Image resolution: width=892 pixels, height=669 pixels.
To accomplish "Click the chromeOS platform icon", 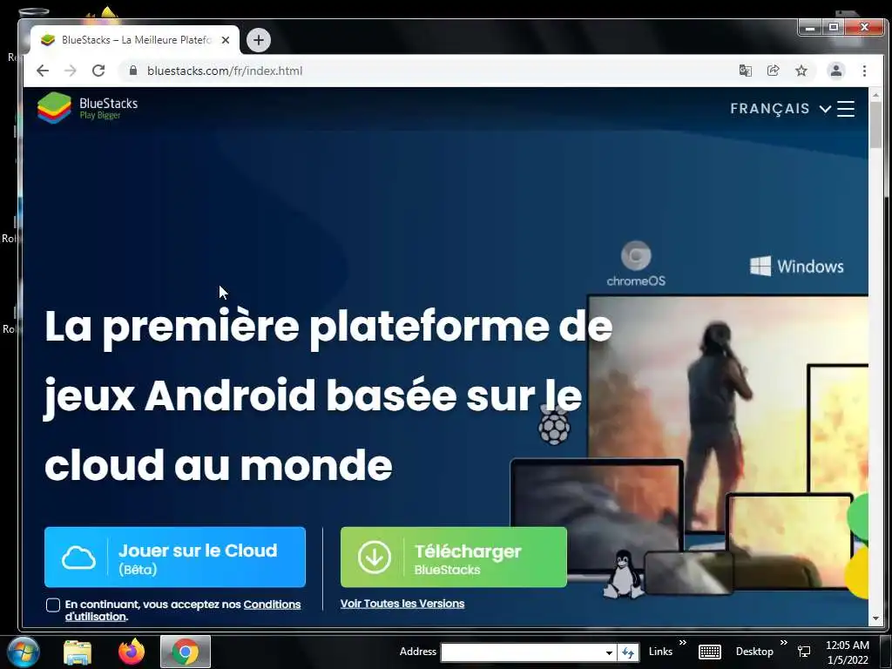I will click(x=636, y=263).
